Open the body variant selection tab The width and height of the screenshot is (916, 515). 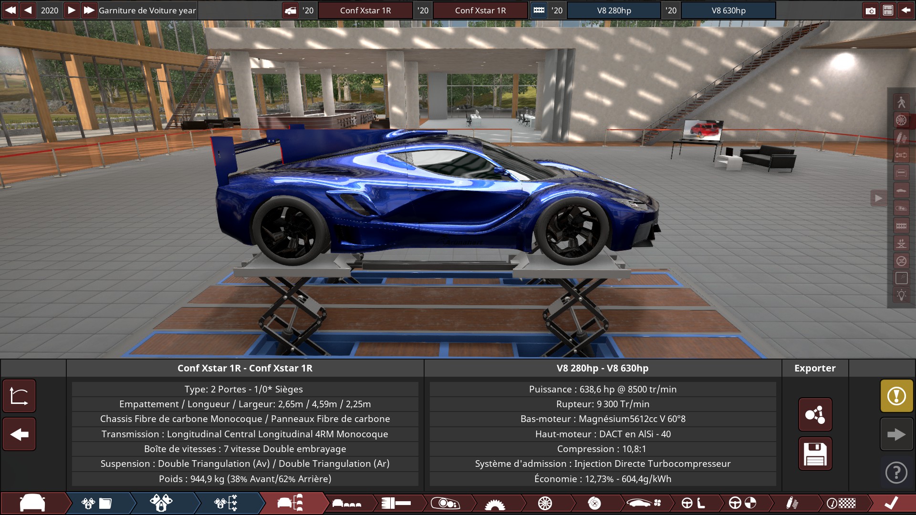[346, 503]
